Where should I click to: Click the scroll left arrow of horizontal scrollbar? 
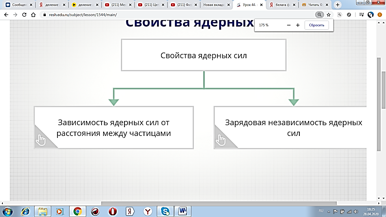pos(2,203)
